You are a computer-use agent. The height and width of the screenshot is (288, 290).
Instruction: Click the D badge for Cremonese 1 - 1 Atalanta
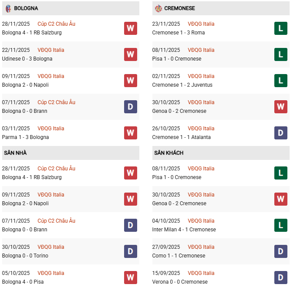coord(281,133)
